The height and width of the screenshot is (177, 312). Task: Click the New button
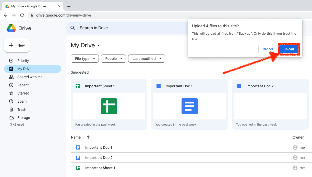pyautogui.click(x=17, y=45)
